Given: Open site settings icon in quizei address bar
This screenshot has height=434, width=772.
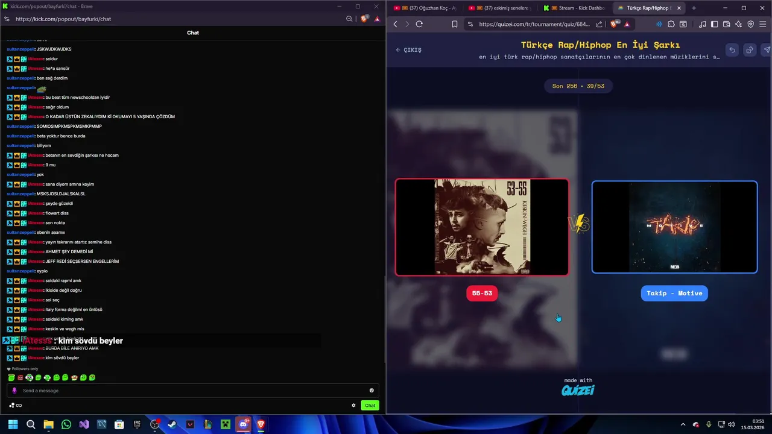Looking at the screenshot, I should tap(471, 24).
